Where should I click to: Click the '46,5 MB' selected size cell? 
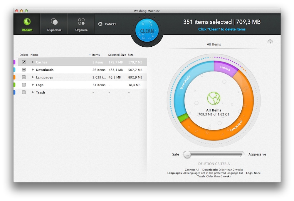pyautogui.click(x=115, y=77)
